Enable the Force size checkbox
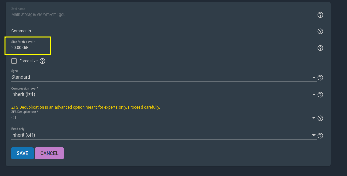Viewport: 347px width, 176px height. coord(14,61)
